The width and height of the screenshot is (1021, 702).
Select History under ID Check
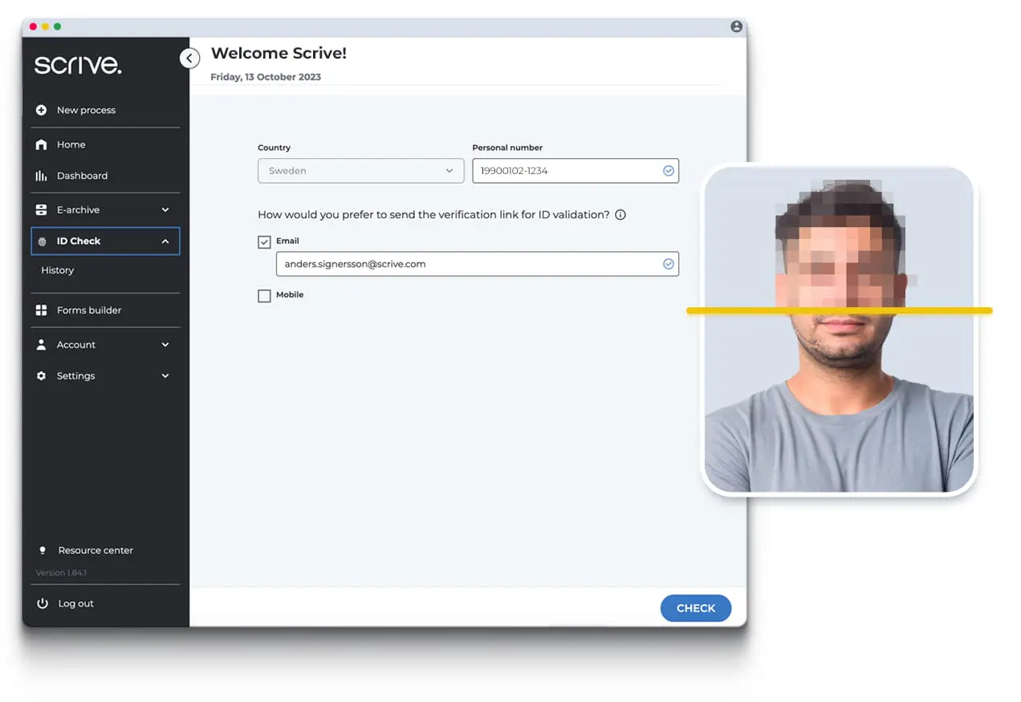[x=58, y=270]
